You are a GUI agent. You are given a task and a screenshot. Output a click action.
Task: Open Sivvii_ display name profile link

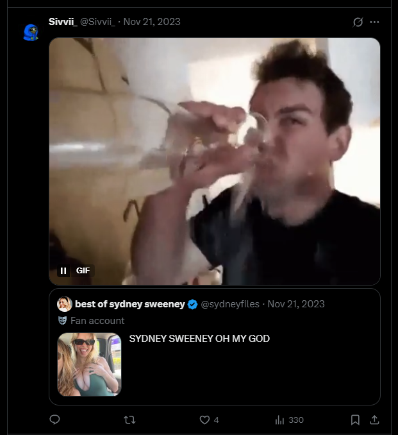(x=63, y=22)
